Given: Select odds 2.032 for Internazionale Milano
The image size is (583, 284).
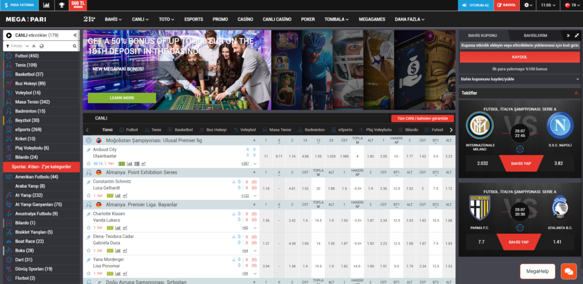Looking at the screenshot, I should (482, 163).
